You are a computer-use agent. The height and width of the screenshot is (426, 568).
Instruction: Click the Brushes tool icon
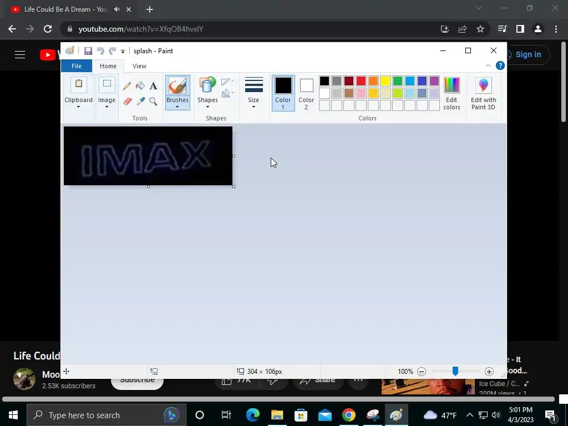pyautogui.click(x=177, y=86)
